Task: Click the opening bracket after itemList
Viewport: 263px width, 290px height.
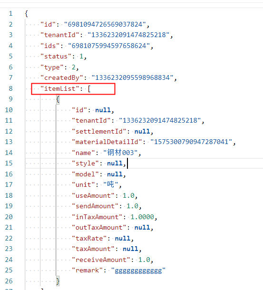Action: (89, 89)
